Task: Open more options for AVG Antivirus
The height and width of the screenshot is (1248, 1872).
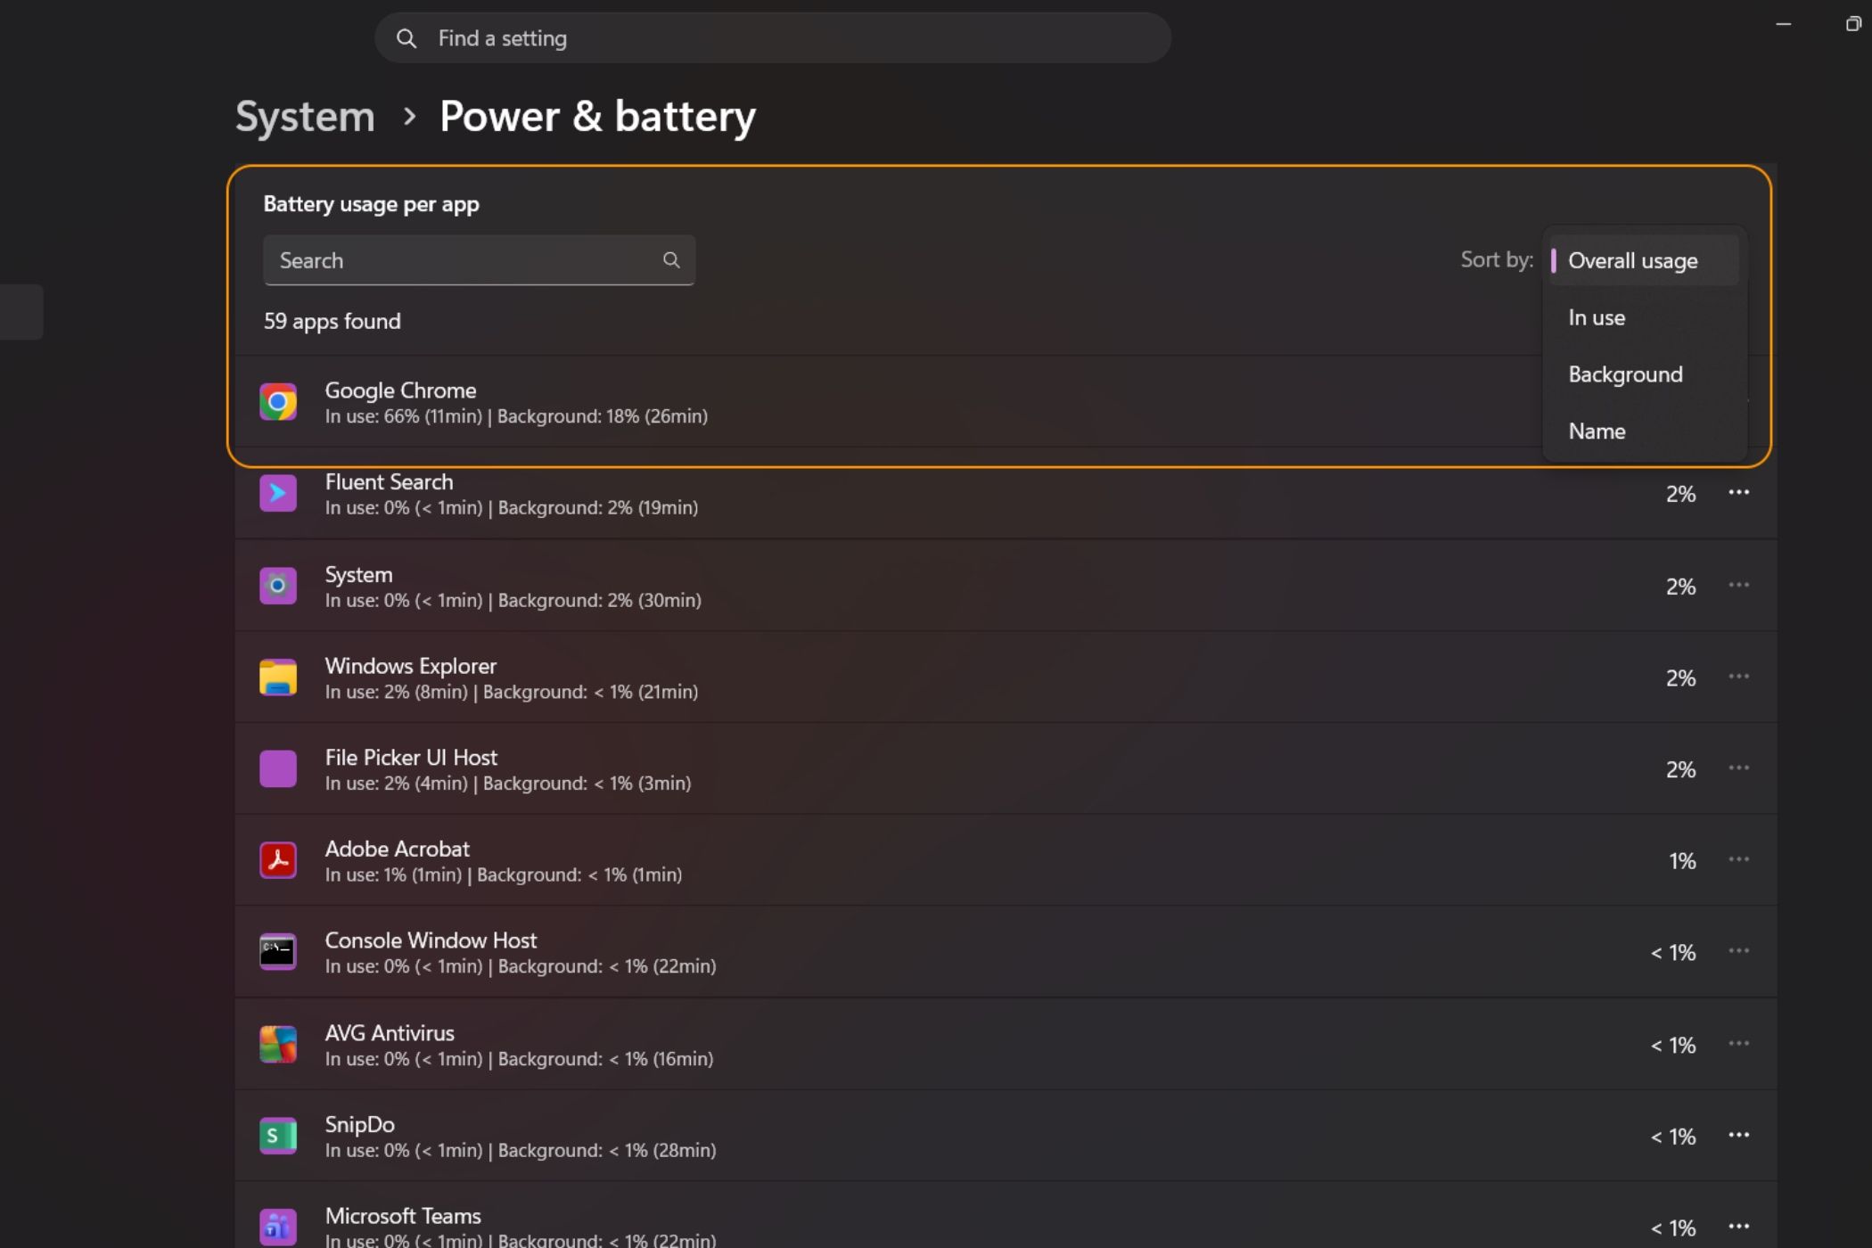Action: tap(1738, 1043)
